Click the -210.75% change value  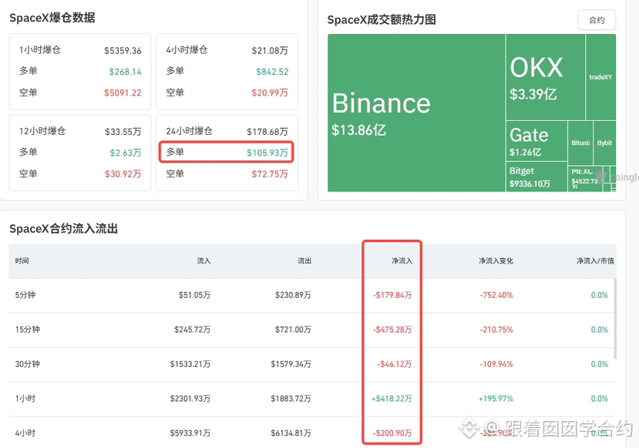pyautogui.click(x=496, y=329)
